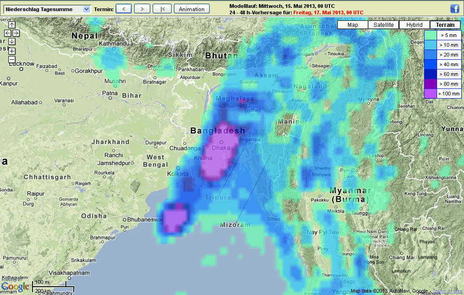Zoom out using the minus button
This screenshot has height=295, width=464.
[x=12, y=59]
